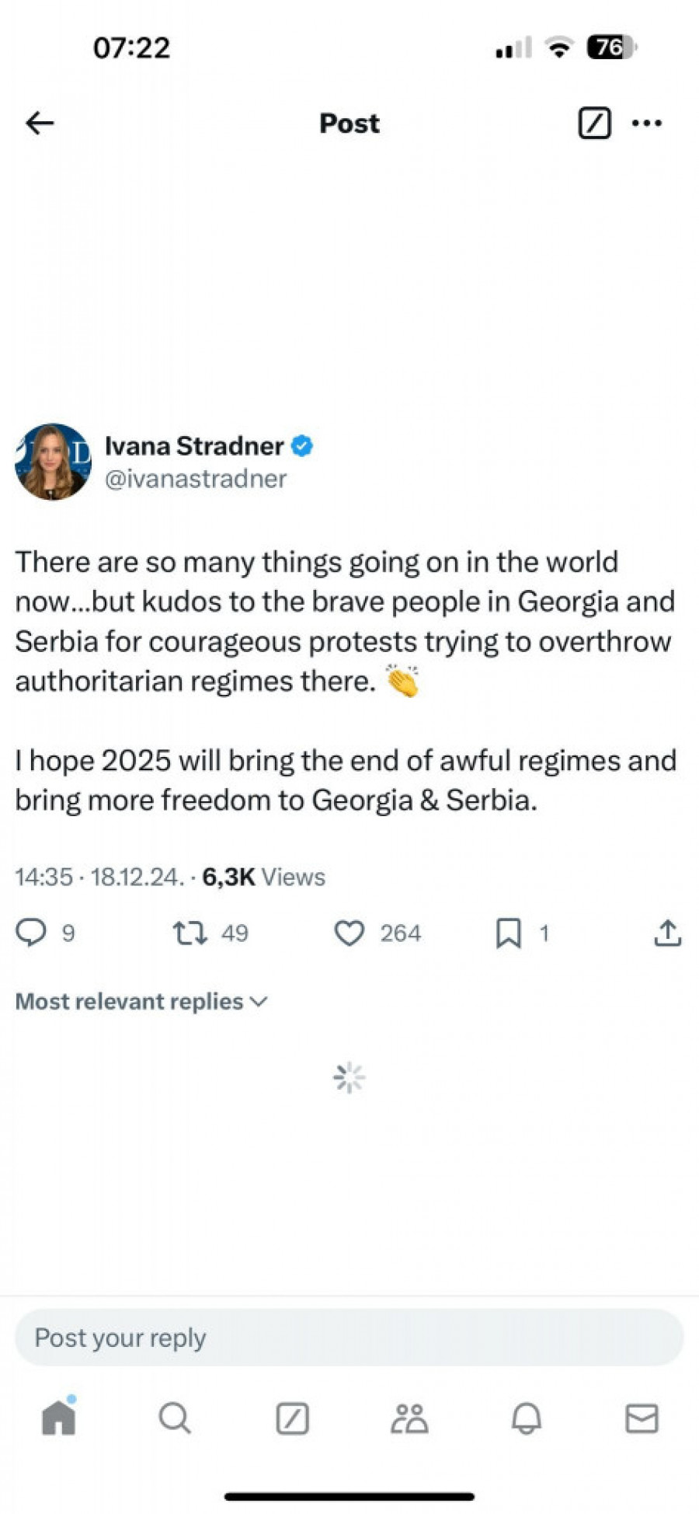The width and height of the screenshot is (699, 1514).
Task: Open Ivana Stradner's profile picture
Action: click(53, 462)
